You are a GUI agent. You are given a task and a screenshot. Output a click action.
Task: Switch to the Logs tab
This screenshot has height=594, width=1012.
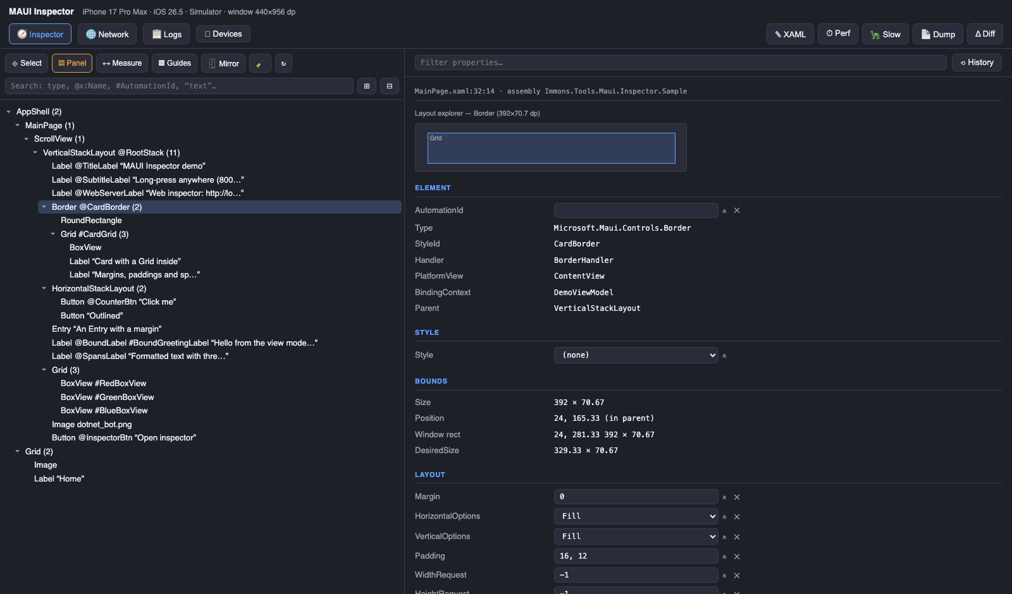[x=166, y=34]
